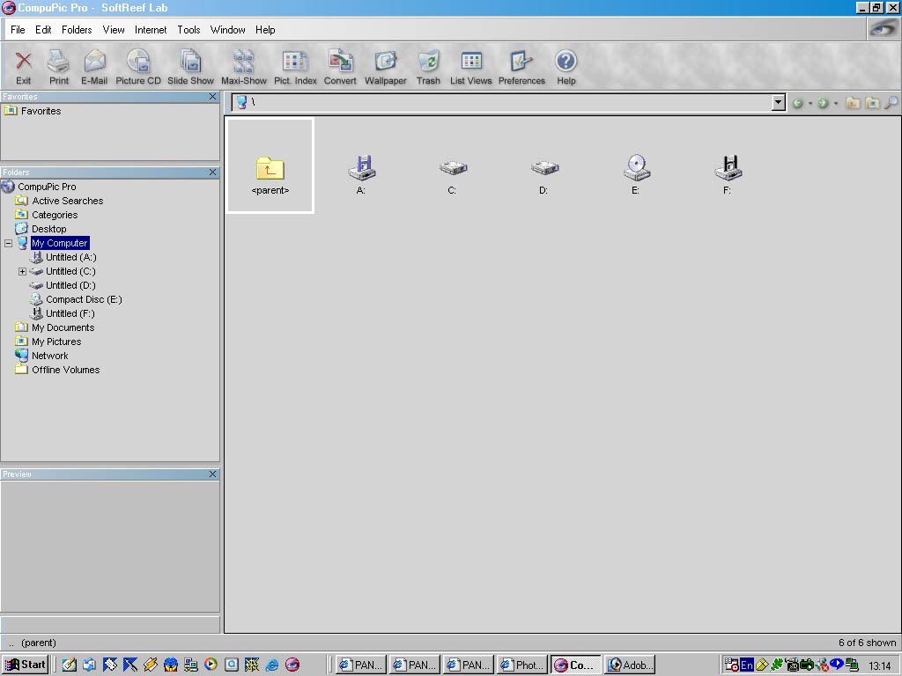Open the File menu
The image size is (902, 676).
pyautogui.click(x=18, y=30)
